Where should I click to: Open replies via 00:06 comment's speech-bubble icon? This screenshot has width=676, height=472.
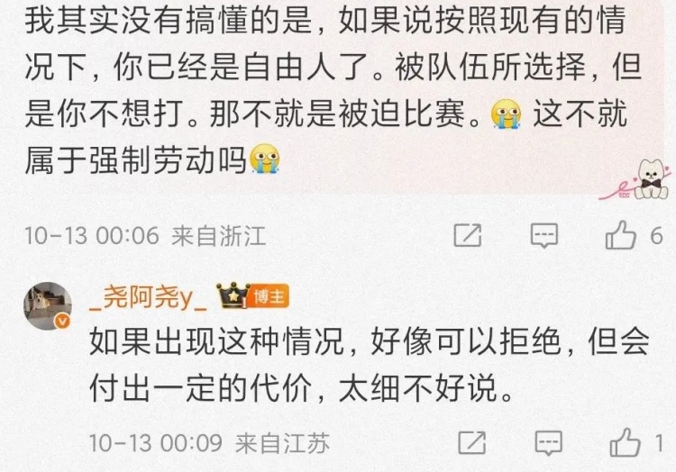(x=544, y=236)
